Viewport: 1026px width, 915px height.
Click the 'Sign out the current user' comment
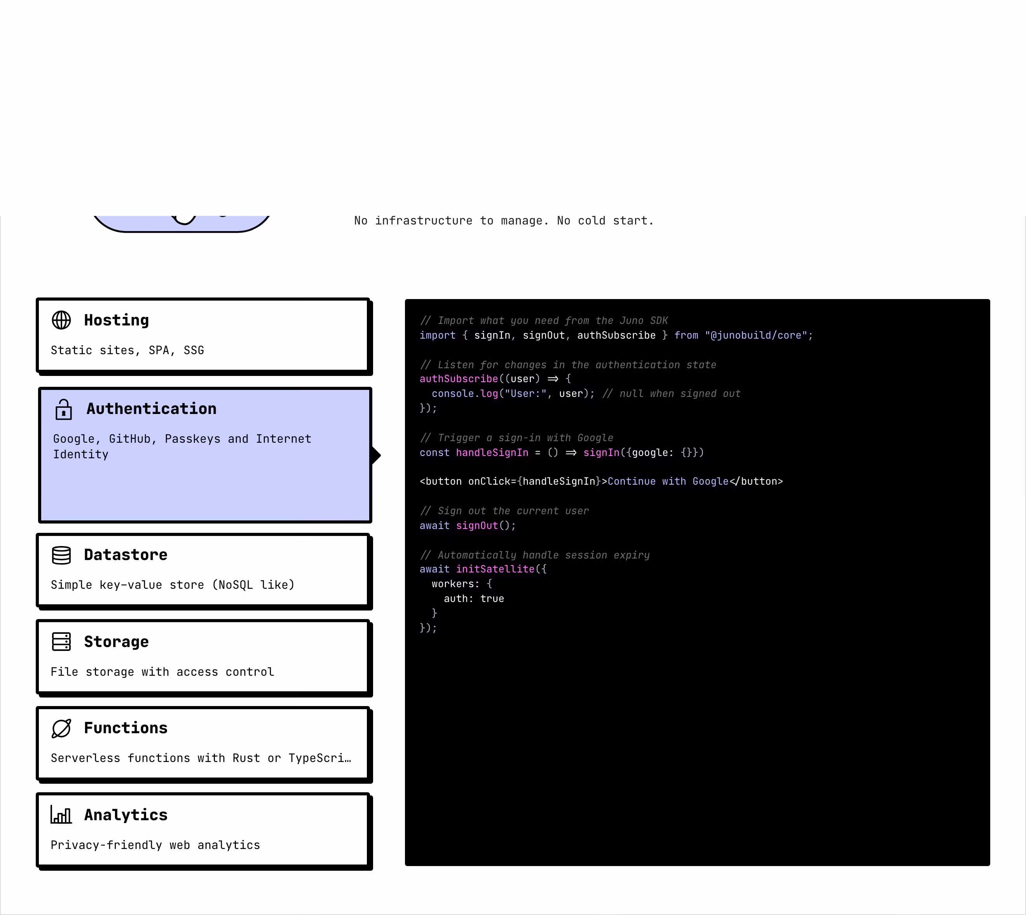(x=504, y=511)
